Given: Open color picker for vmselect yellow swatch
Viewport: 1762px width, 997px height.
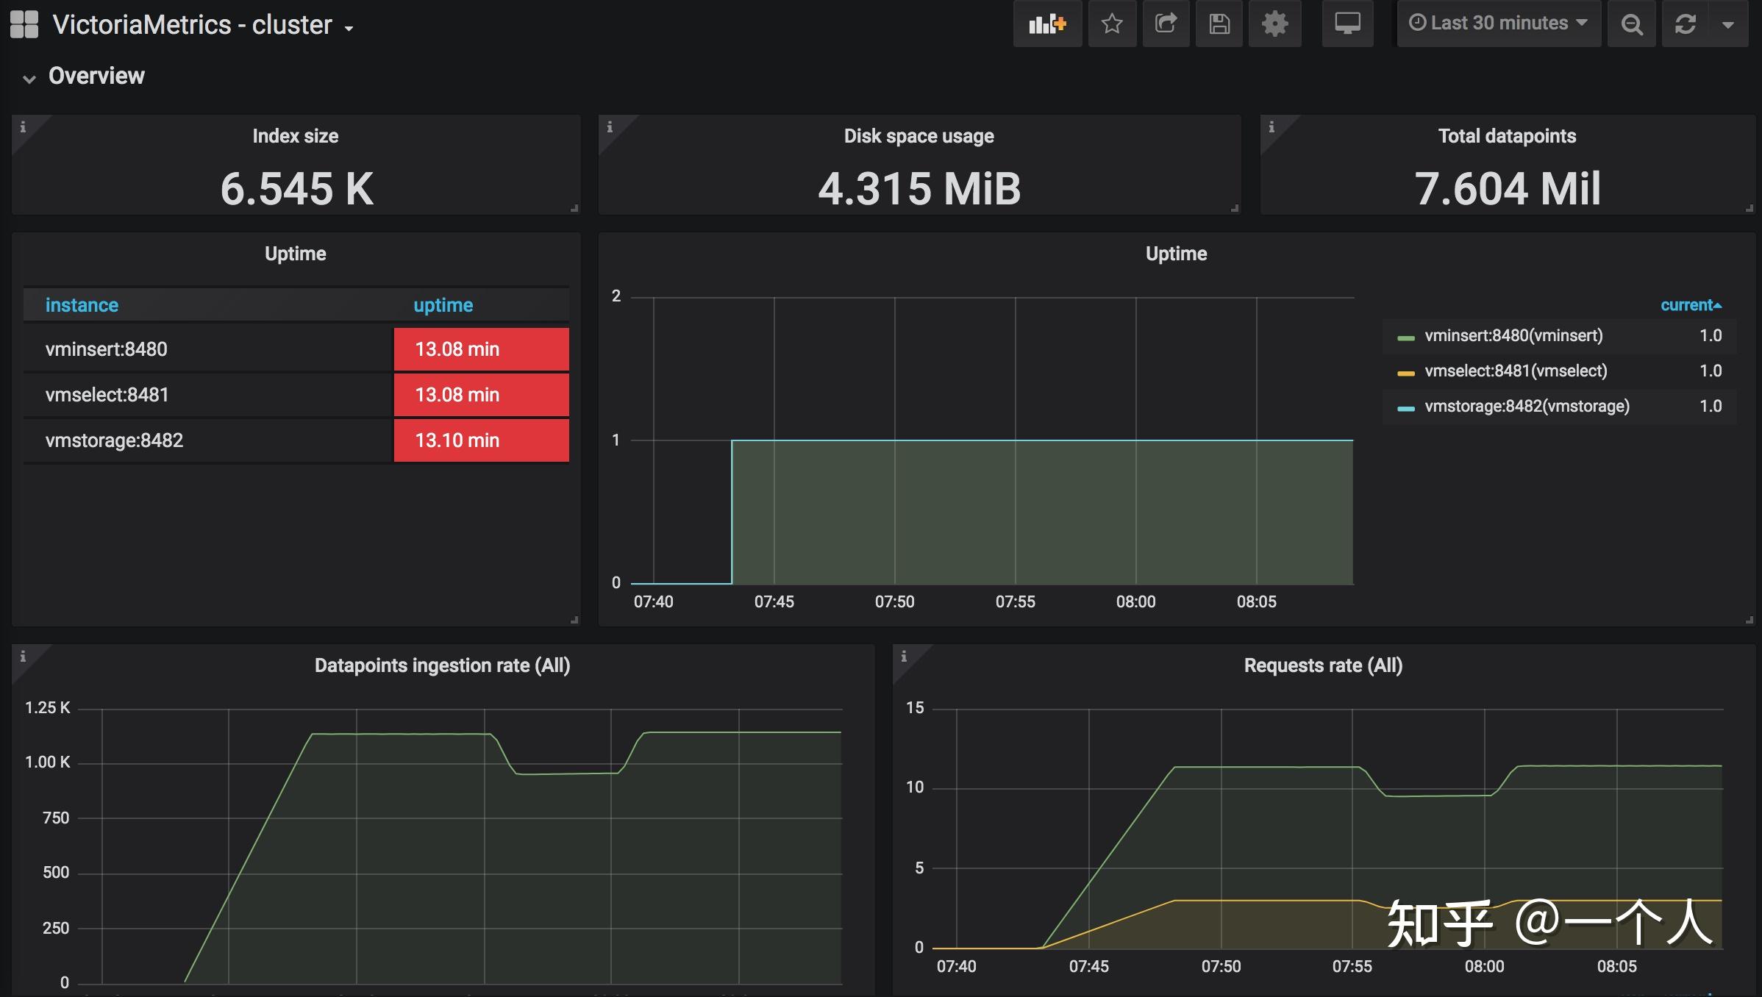Looking at the screenshot, I should (x=1405, y=373).
